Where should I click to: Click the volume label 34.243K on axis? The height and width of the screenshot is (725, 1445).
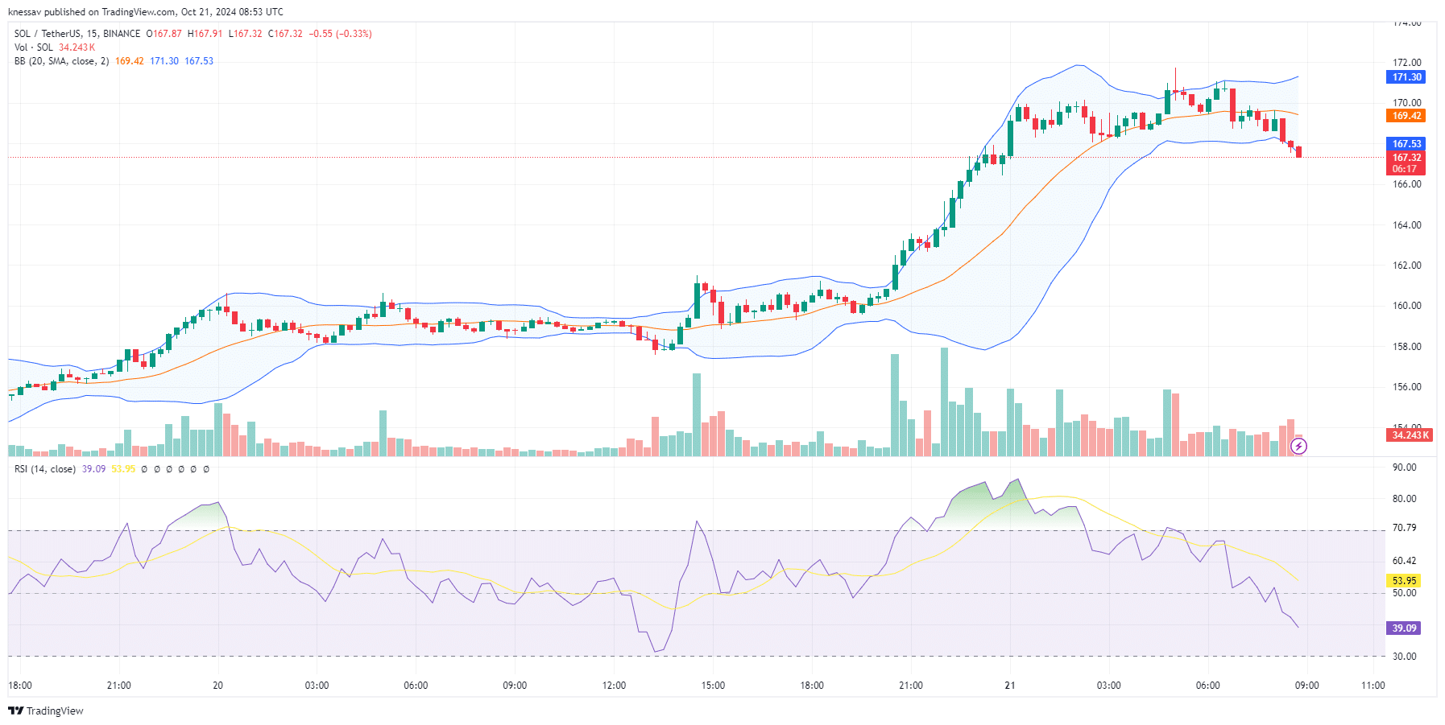pyautogui.click(x=1409, y=435)
